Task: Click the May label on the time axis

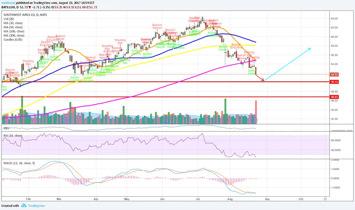Action: 127,199
